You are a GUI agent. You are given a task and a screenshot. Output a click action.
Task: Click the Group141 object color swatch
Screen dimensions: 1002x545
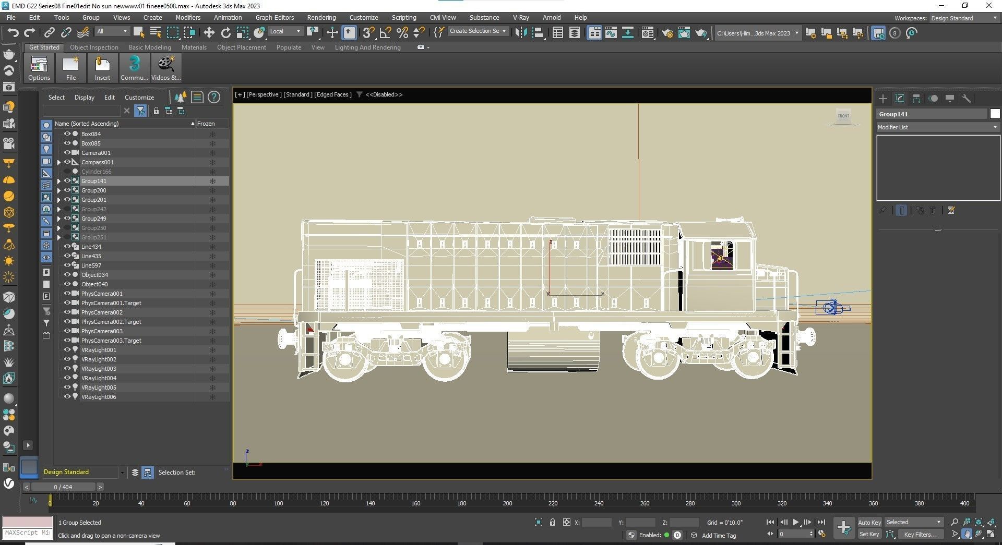click(x=995, y=114)
